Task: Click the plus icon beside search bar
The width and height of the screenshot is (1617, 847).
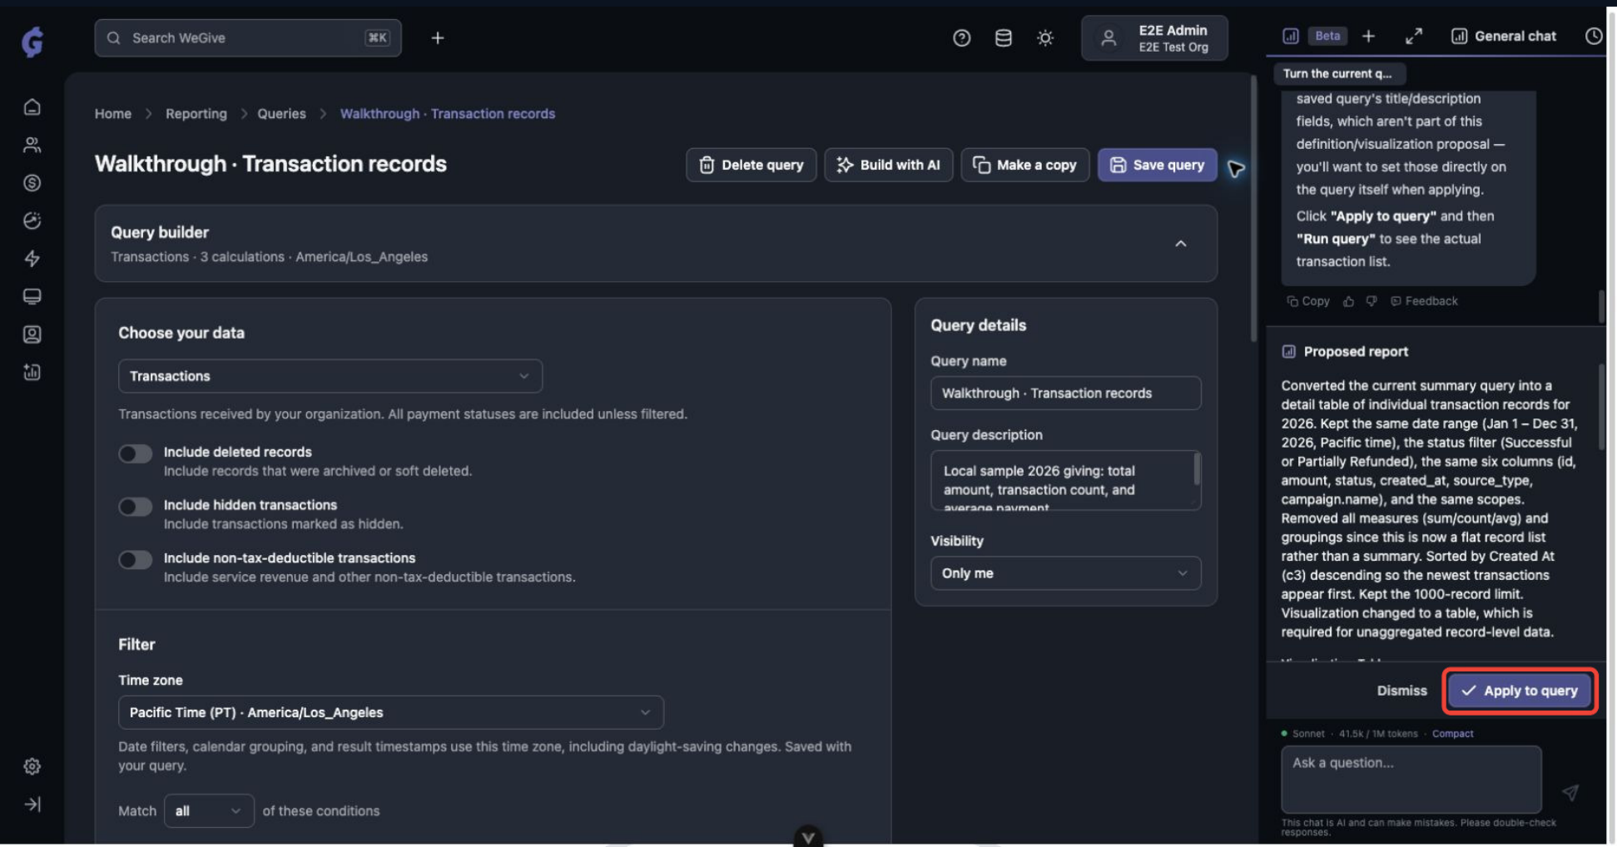Action: [x=438, y=37]
